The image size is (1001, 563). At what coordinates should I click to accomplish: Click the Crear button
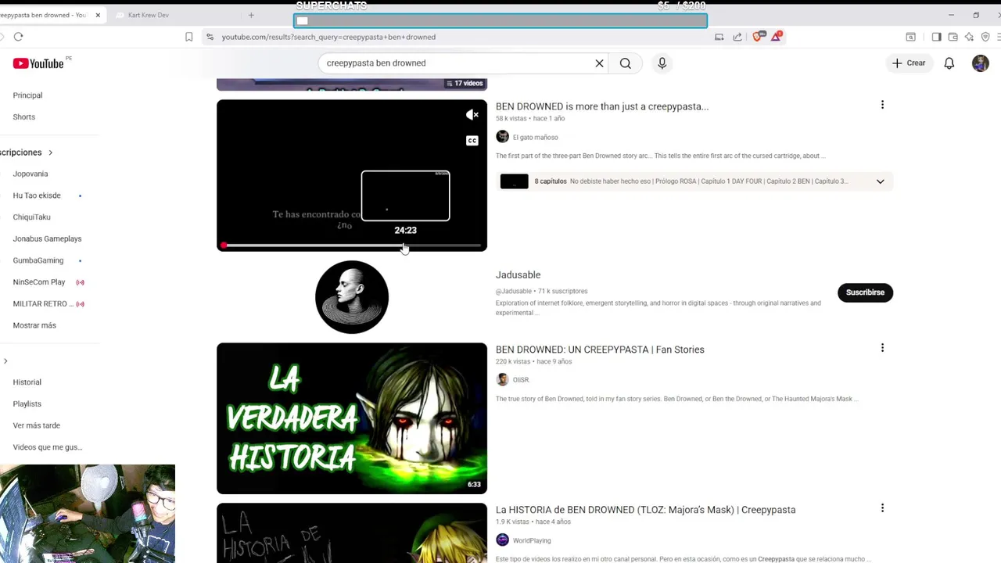[909, 63]
